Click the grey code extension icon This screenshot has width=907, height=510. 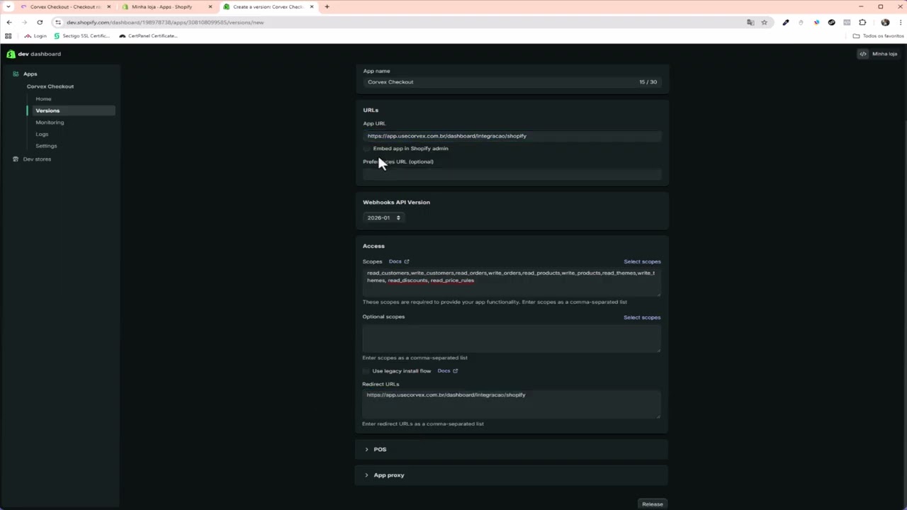pyautogui.click(x=847, y=22)
